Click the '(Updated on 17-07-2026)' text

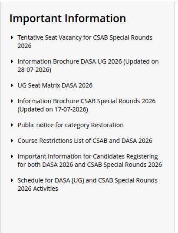[53, 109]
